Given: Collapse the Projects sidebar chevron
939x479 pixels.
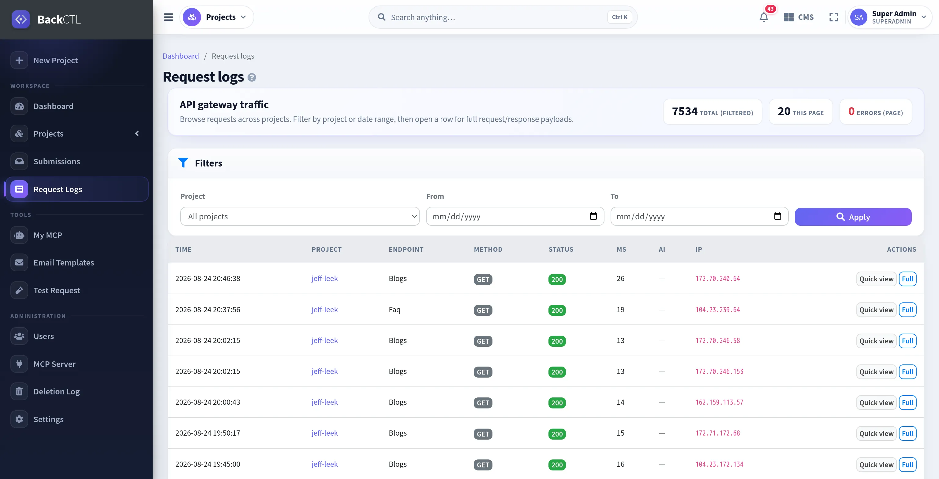Looking at the screenshot, I should (x=137, y=133).
